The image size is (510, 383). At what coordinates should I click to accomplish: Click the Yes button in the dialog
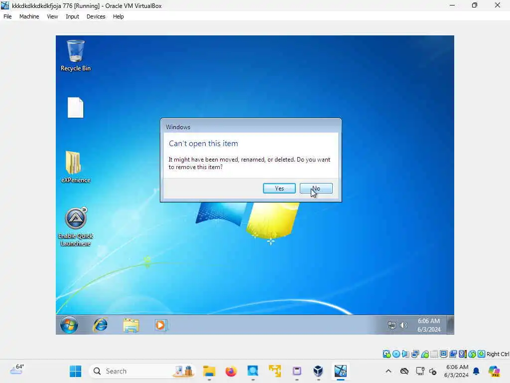coord(279,188)
